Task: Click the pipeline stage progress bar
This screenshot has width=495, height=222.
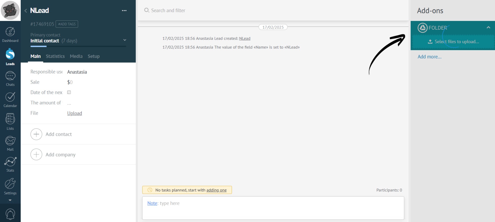Action: click(x=78, y=46)
